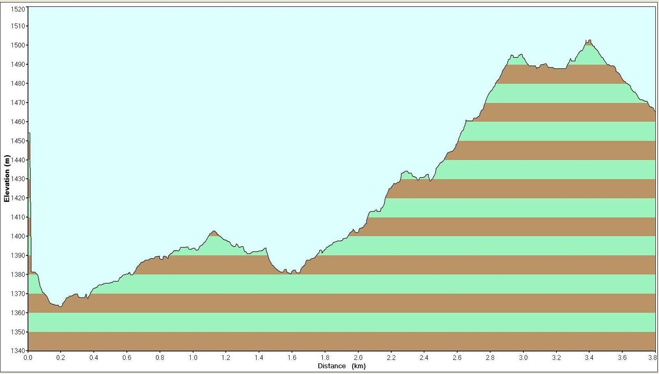Select the 1420 elevation axis label

tap(18, 198)
